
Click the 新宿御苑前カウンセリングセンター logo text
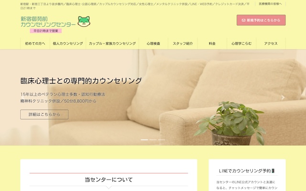(x=48, y=22)
